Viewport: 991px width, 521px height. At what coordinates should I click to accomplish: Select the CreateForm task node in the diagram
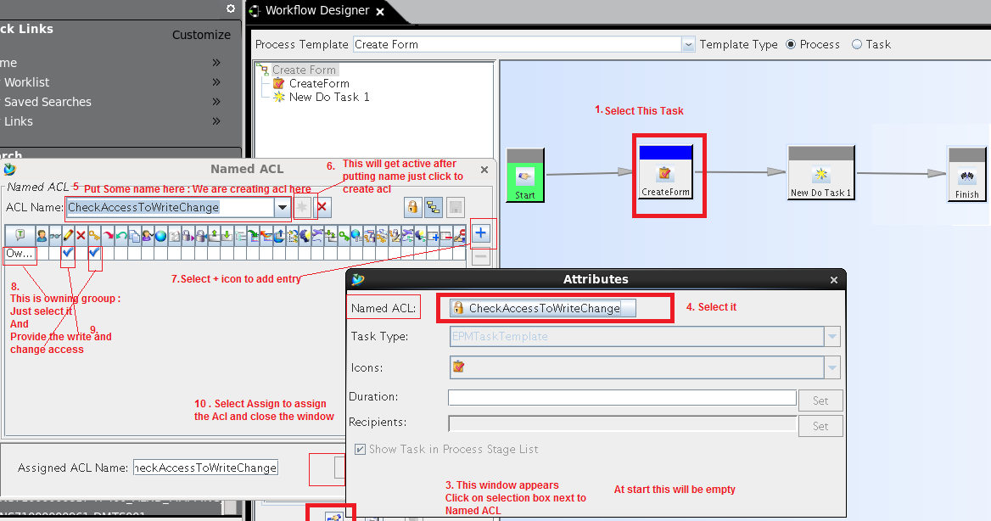(669, 174)
